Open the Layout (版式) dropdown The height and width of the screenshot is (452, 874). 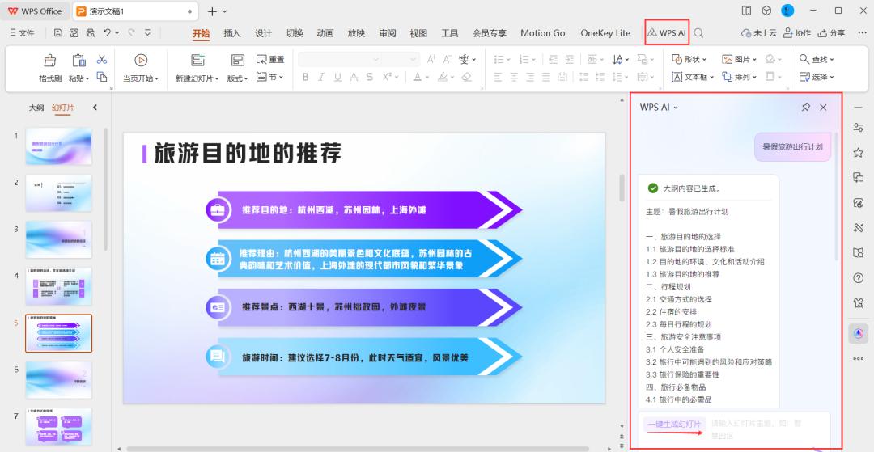click(237, 78)
